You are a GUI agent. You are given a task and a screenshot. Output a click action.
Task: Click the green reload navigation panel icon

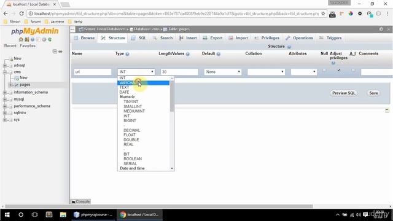pyautogui.click(x=50, y=39)
